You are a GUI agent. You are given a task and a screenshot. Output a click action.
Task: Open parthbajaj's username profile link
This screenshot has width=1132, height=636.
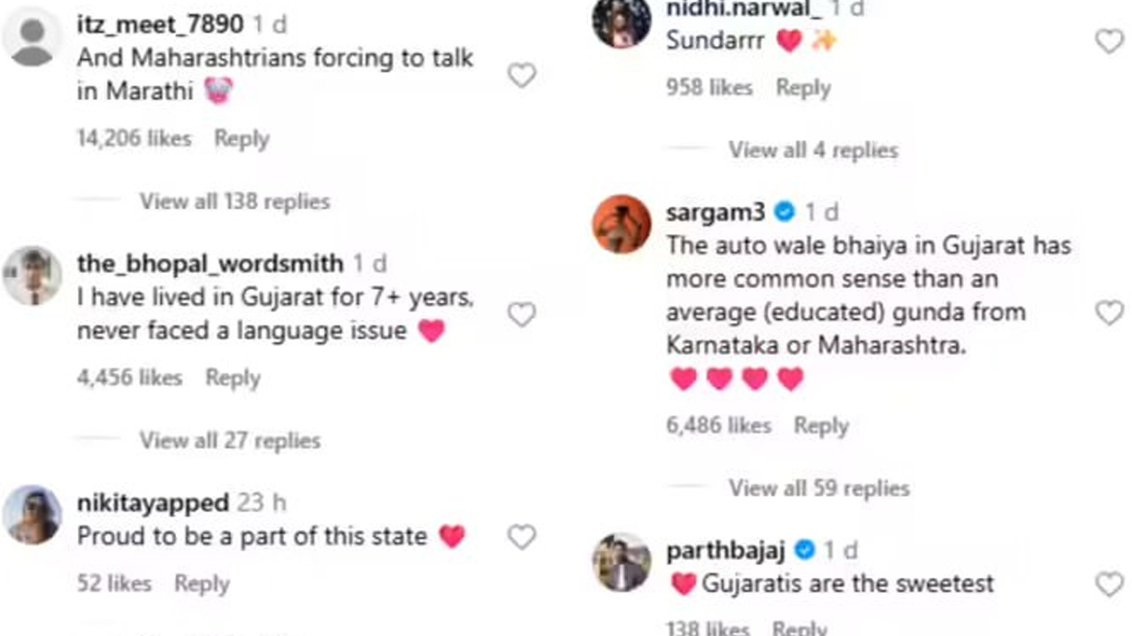click(x=724, y=550)
